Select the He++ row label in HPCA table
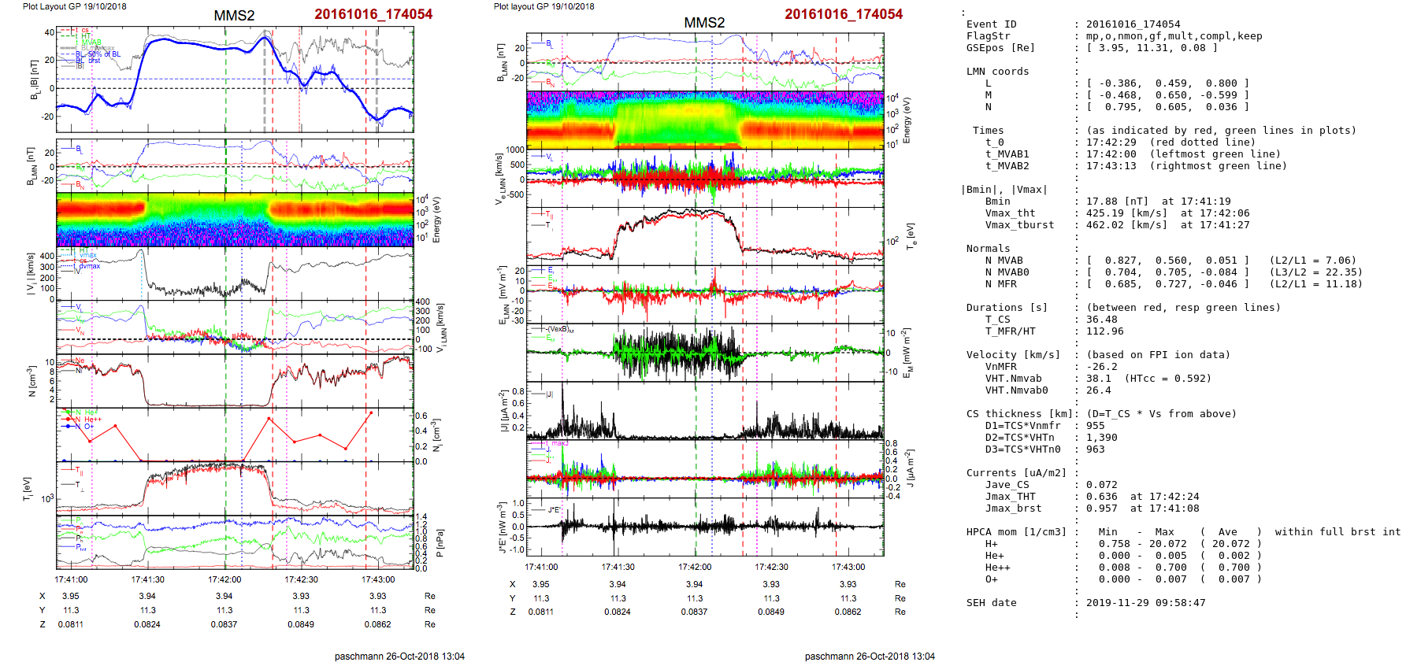Screen dimensions: 1421x662 pyautogui.click(x=998, y=568)
